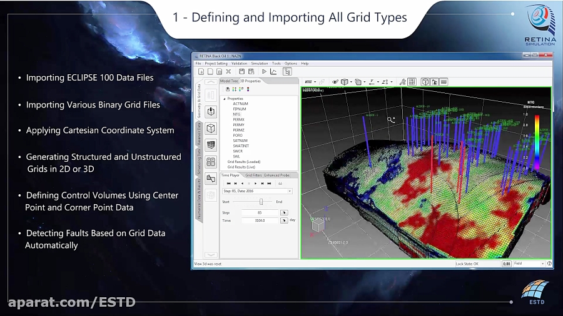Viewport: 563px width, 316px height.
Task: Select PORO in the properties tree
Action: pos(237,135)
